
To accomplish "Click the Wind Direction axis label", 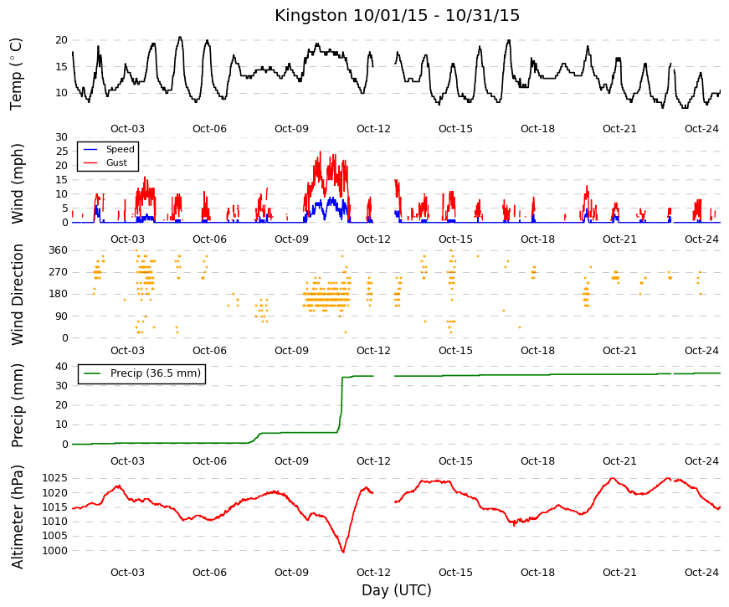I will pos(17,295).
